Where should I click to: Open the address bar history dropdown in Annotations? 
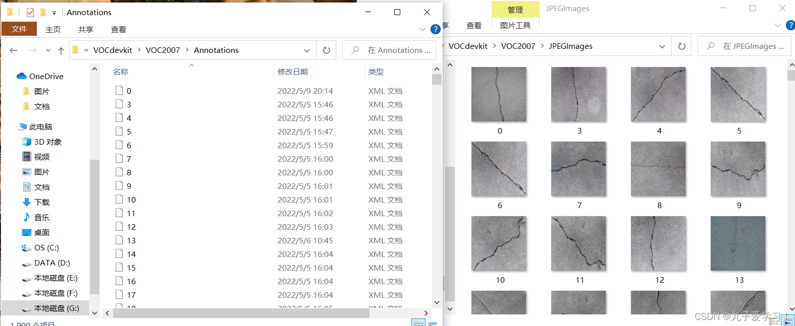[x=306, y=50]
